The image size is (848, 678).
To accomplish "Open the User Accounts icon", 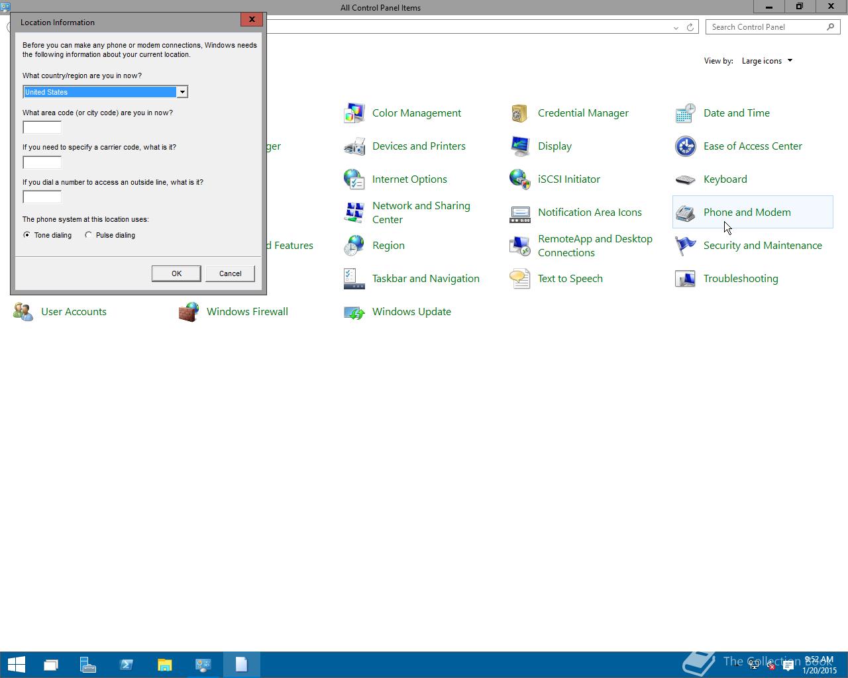I will click(23, 312).
